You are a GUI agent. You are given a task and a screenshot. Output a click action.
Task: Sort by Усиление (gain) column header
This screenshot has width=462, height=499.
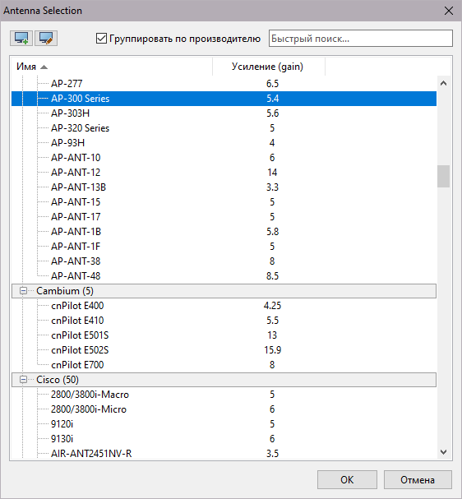tap(269, 67)
